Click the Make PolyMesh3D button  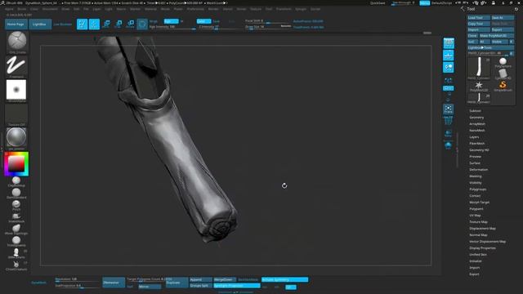coord(496,36)
